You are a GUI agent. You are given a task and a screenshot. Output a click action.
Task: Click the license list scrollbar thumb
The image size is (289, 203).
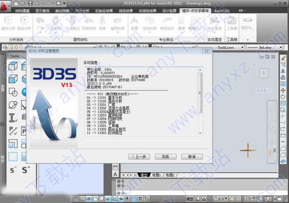[x=200, y=93]
